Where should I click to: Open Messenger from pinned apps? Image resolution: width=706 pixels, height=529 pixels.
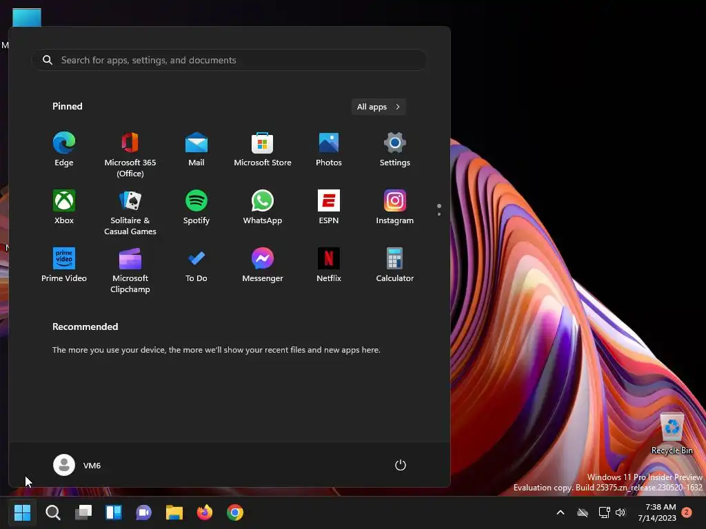[263, 265]
